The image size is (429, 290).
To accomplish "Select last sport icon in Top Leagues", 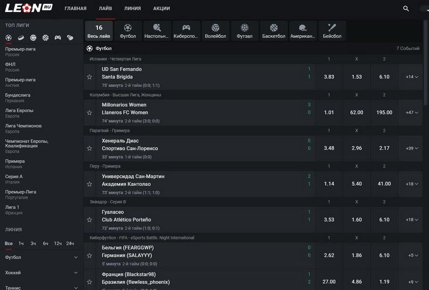I will pyautogui.click(x=70, y=38).
